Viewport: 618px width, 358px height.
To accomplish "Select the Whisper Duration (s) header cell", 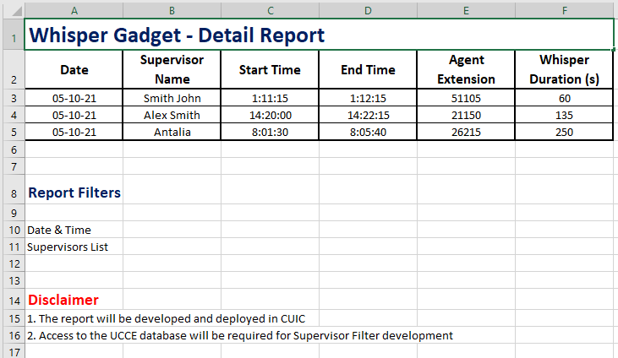I will coord(564,69).
